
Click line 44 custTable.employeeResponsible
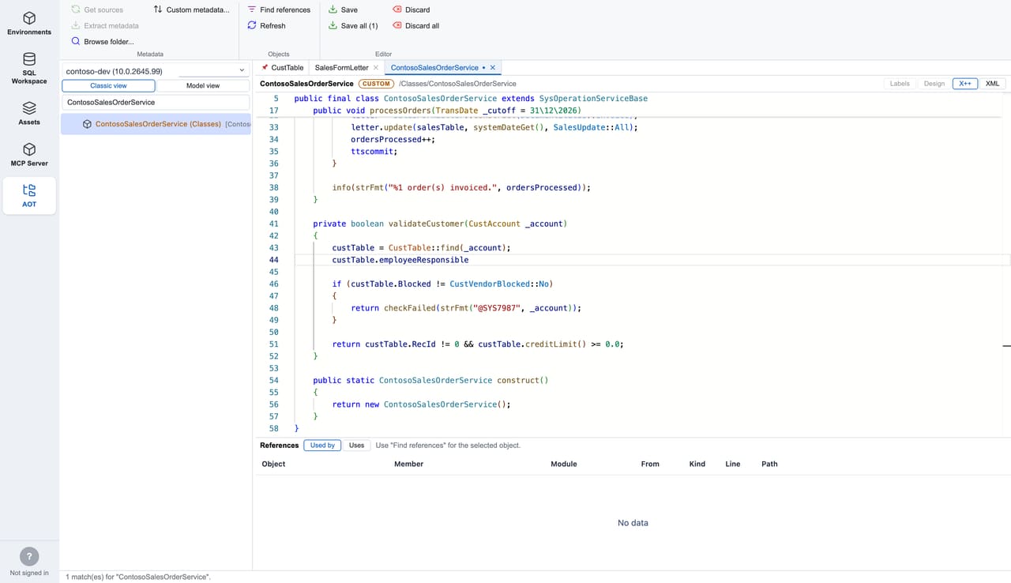click(400, 260)
